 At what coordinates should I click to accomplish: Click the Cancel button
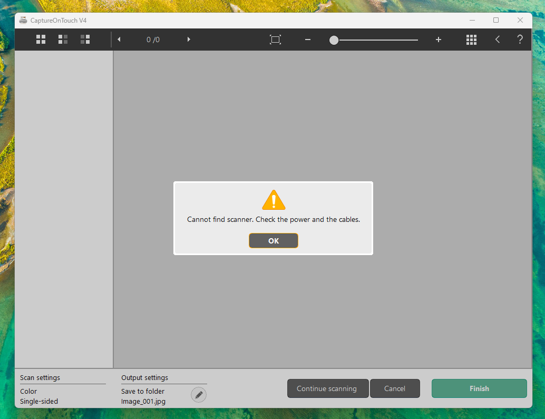coord(395,388)
